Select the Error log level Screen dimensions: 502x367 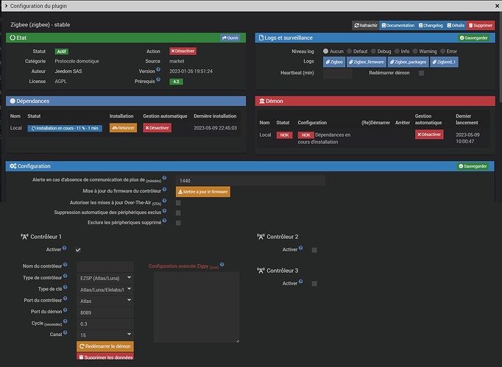pyautogui.click(x=443, y=51)
